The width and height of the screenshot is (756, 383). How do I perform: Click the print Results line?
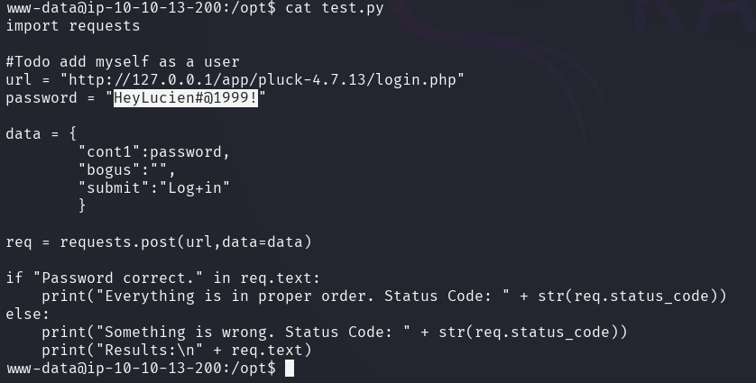click(x=177, y=350)
